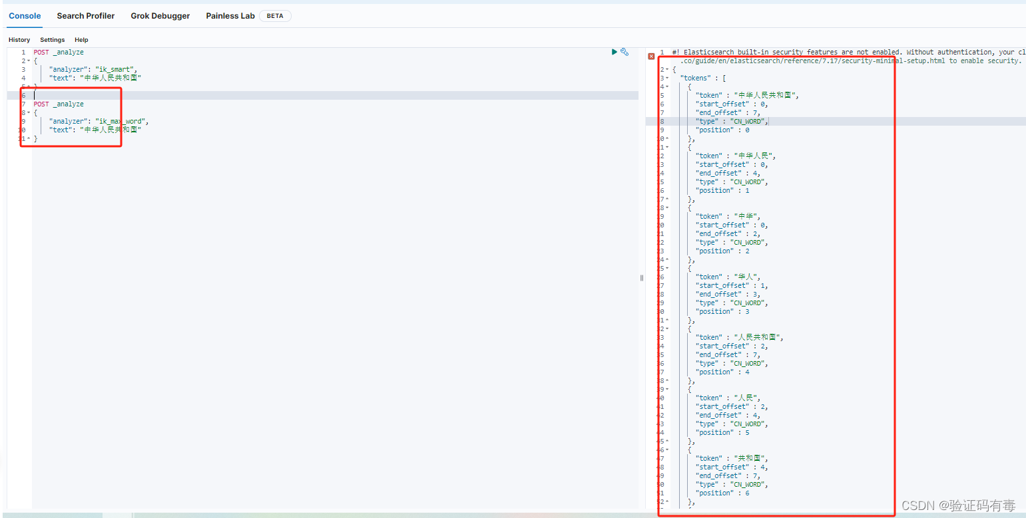This screenshot has height=518, width=1026.
Task: Open the Help link
Action: [81, 40]
